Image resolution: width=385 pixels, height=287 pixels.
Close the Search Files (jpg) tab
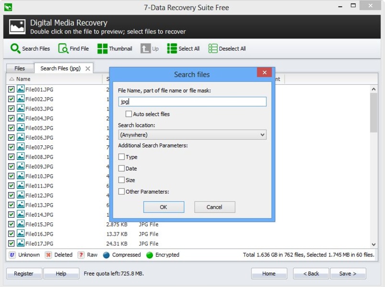(87, 68)
